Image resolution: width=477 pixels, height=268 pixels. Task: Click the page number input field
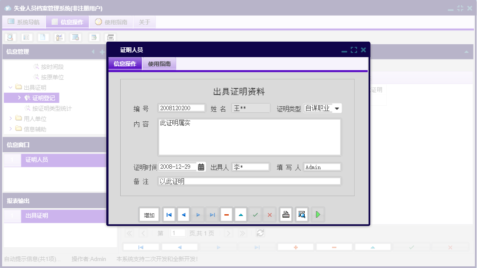(x=177, y=233)
